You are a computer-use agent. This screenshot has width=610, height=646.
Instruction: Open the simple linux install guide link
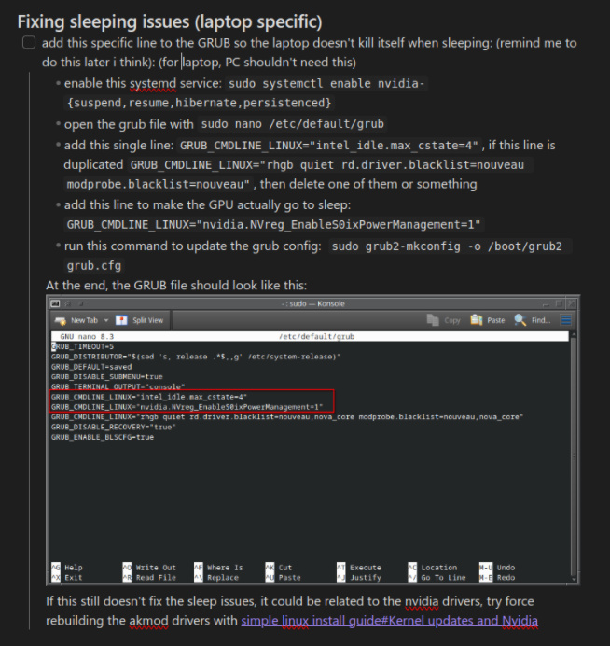point(389,620)
